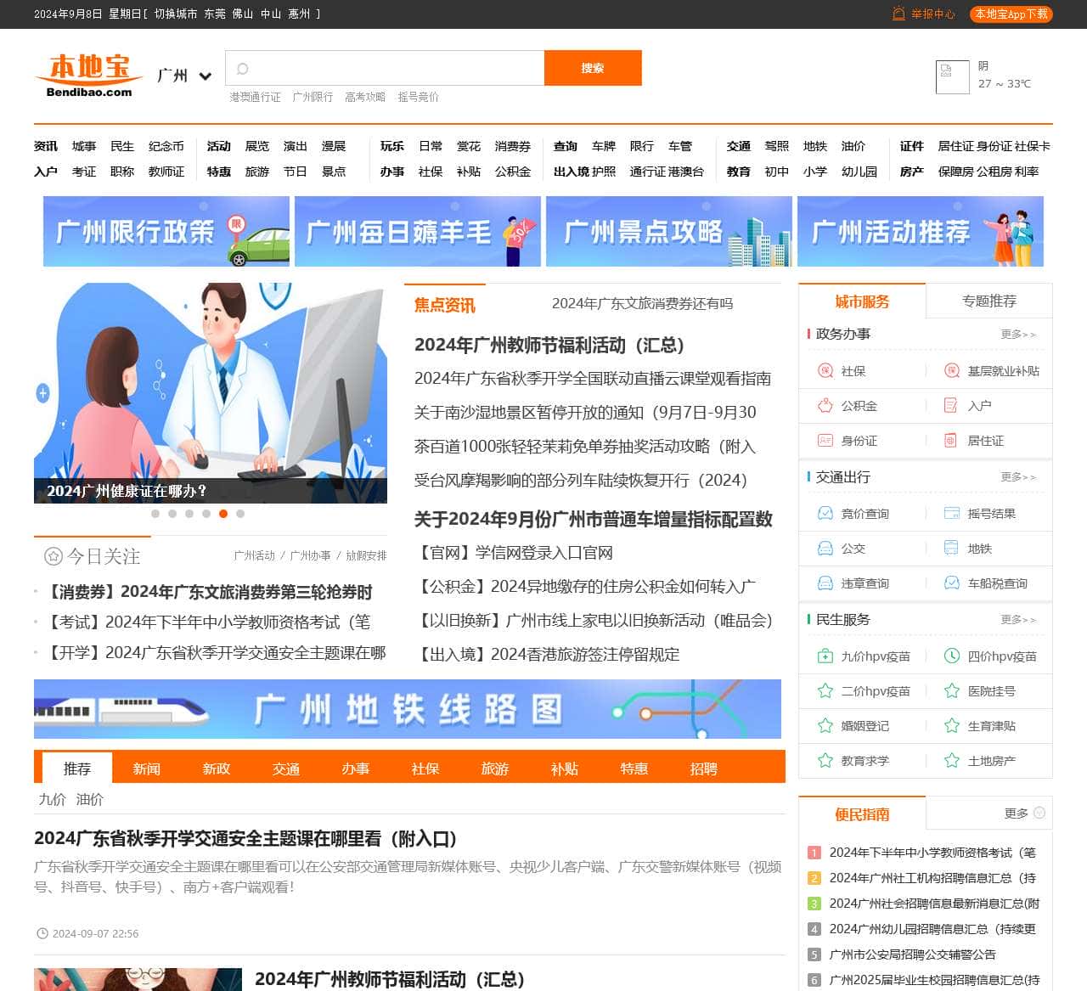Expand more items under 政务办事

pyautogui.click(x=1017, y=335)
